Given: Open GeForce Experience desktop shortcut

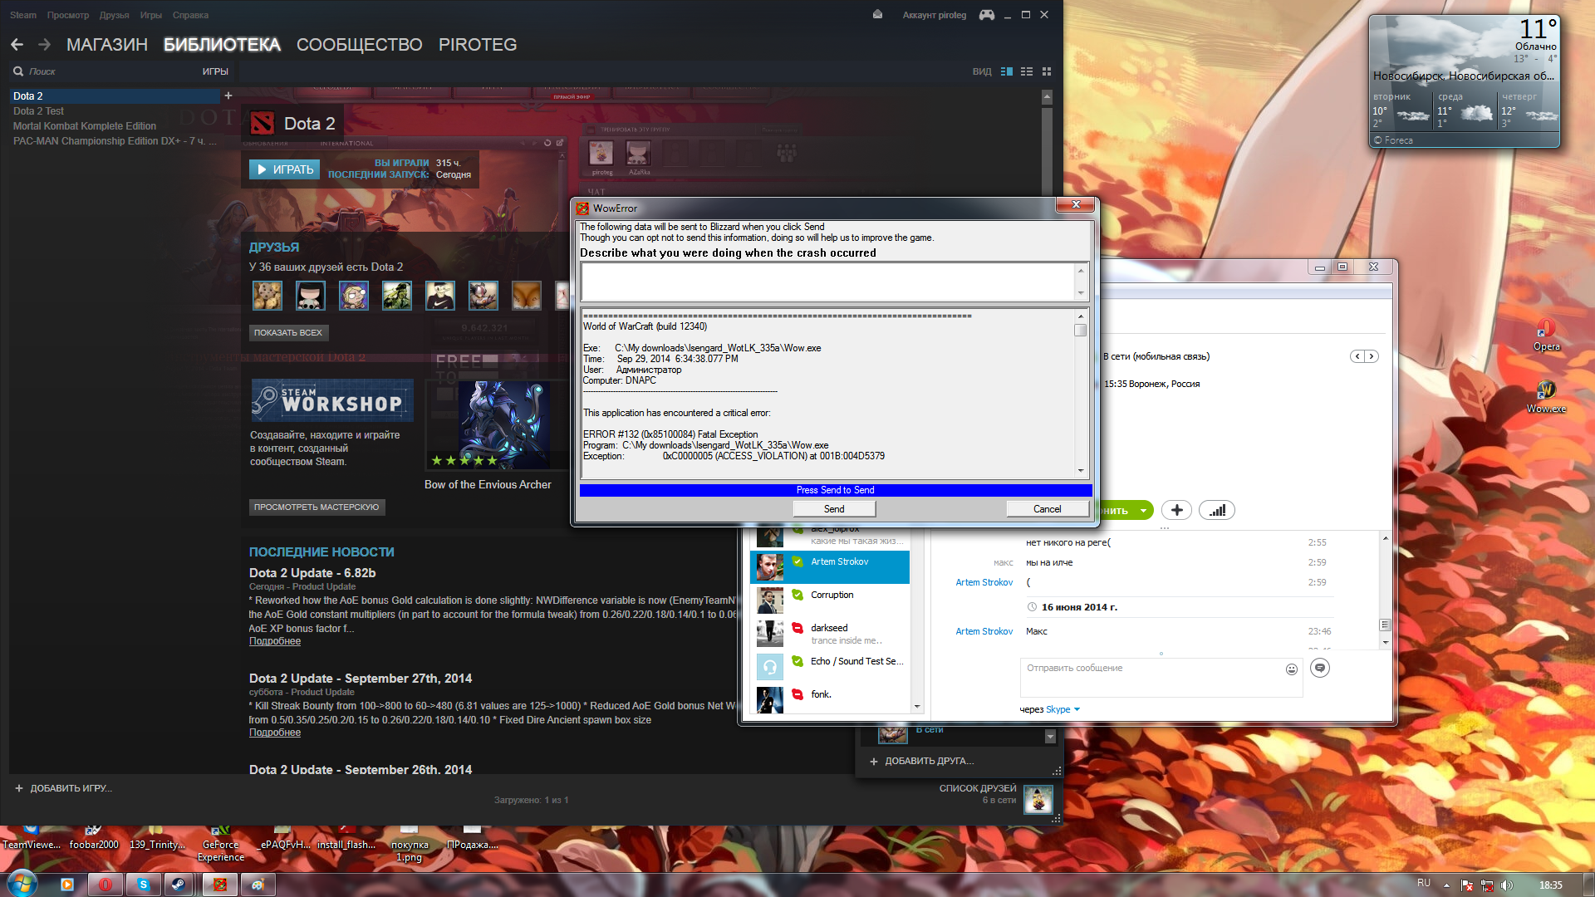Looking at the screenshot, I should click(220, 843).
